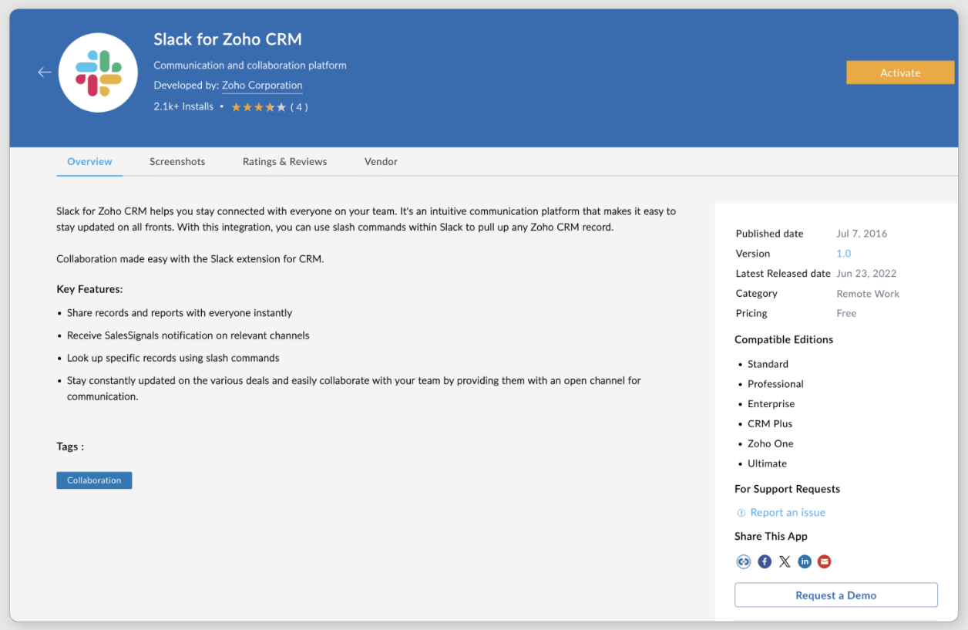This screenshot has width=968, height=630.
Task: Click version 1.0 link
Action: point(844,254)
